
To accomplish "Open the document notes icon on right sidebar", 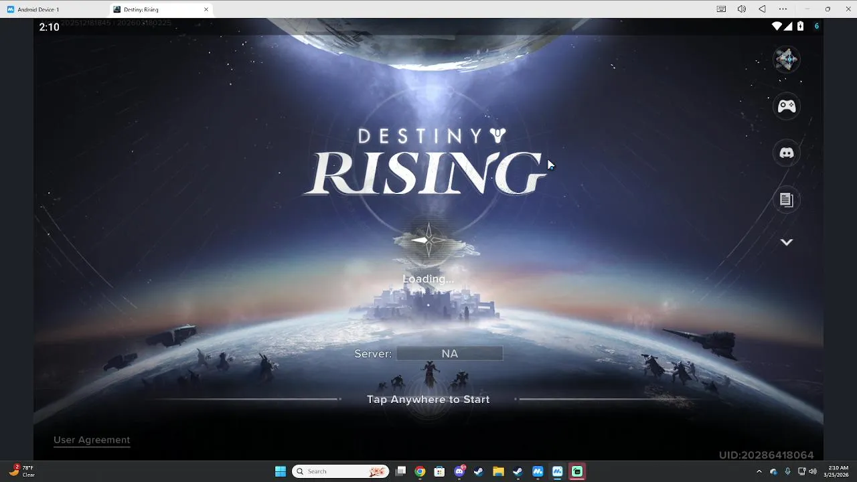I will 787,200.
